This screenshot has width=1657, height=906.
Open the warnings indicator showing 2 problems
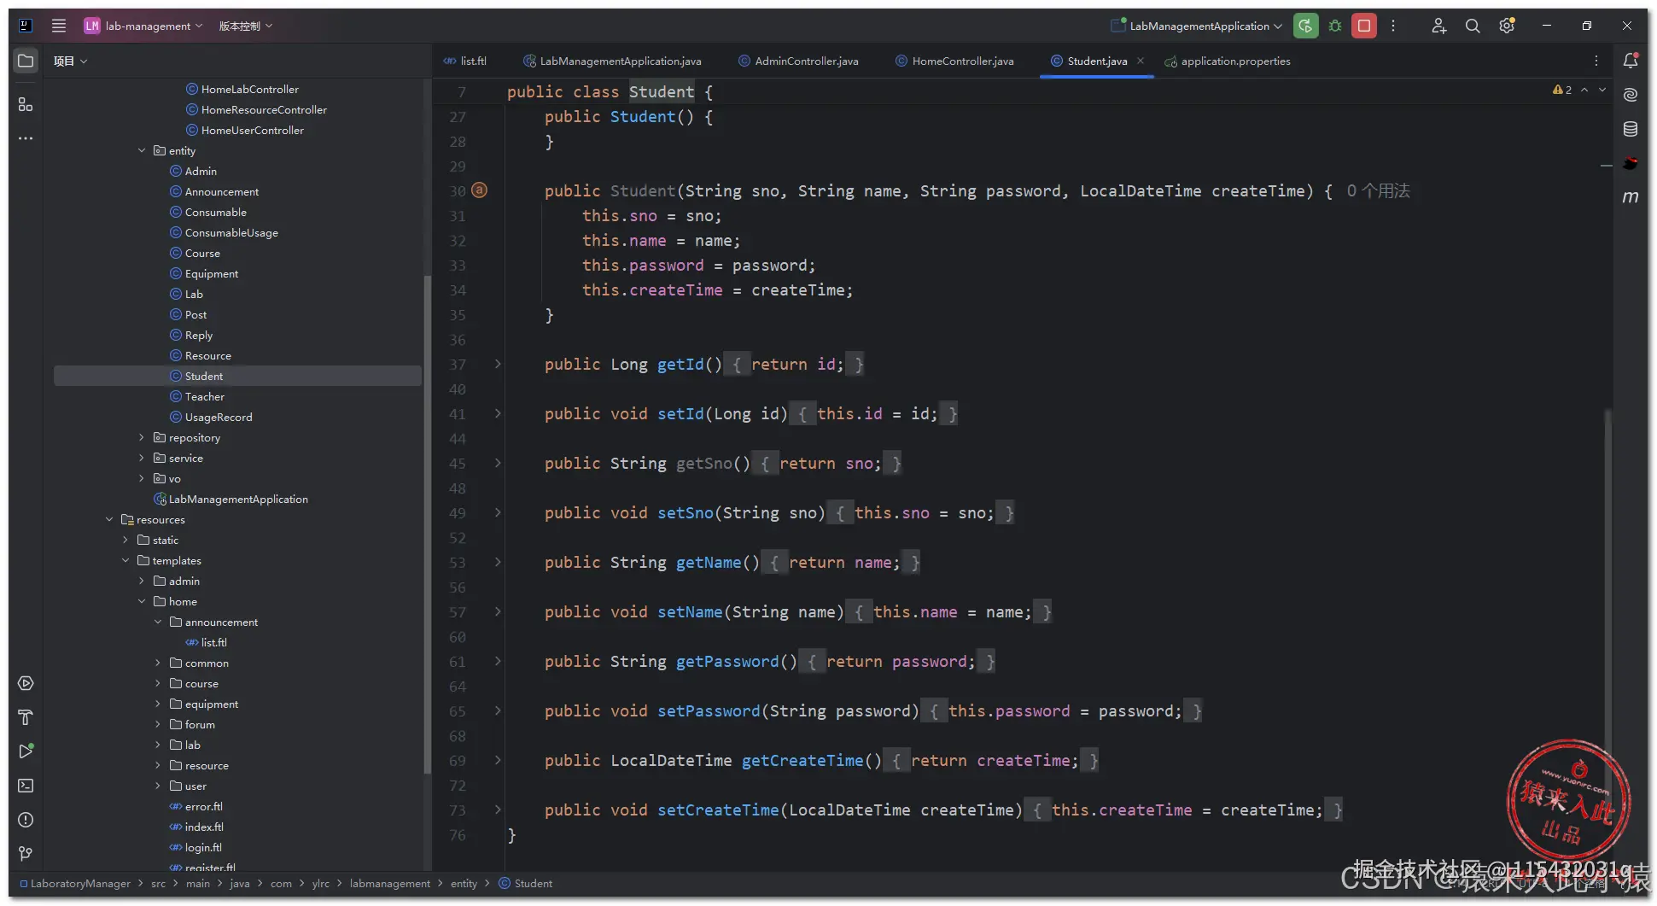(x=1562, y=90)
